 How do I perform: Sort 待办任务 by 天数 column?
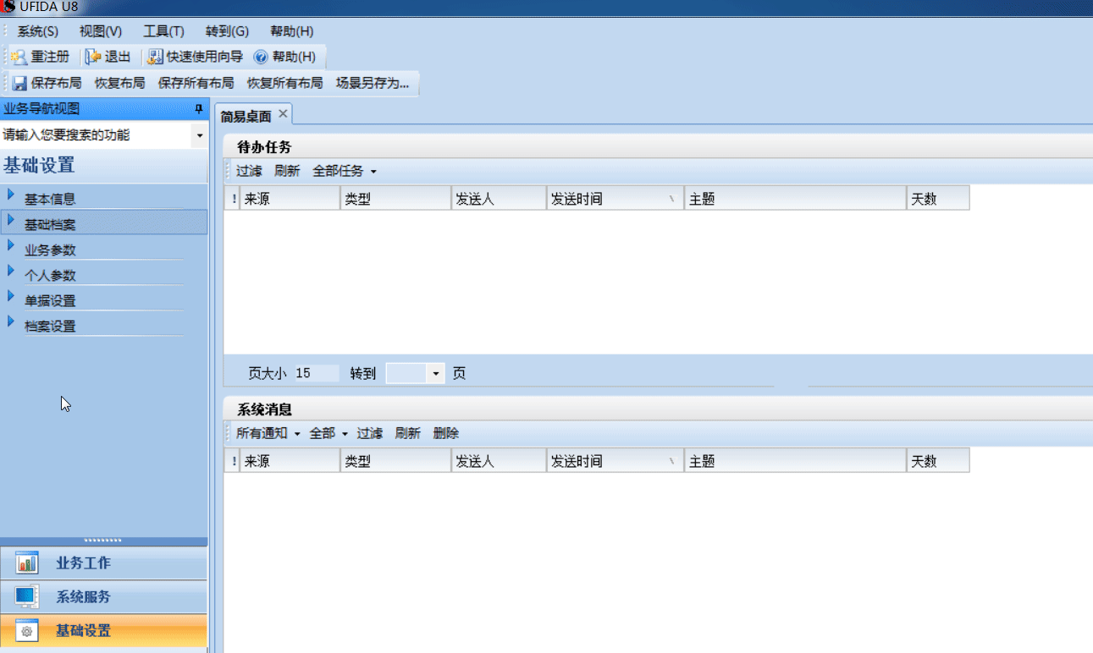click(x=938, y=199)
